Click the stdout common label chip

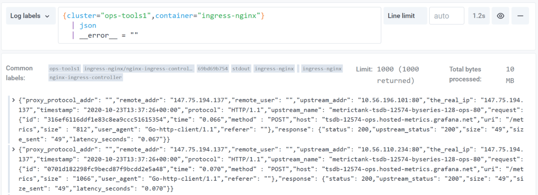241,69
